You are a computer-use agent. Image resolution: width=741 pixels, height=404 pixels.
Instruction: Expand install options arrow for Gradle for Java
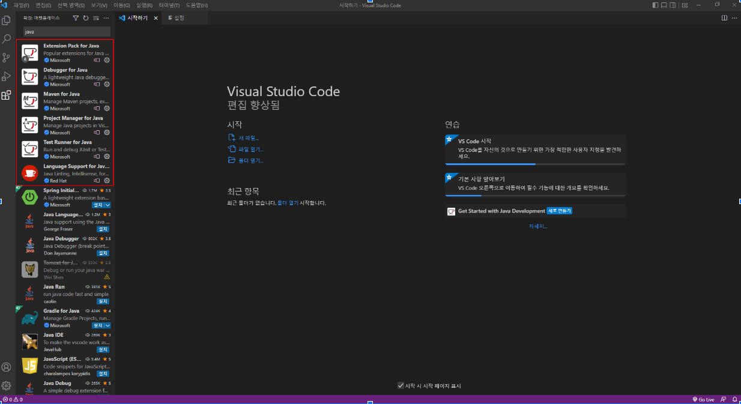tap(107, 325)
